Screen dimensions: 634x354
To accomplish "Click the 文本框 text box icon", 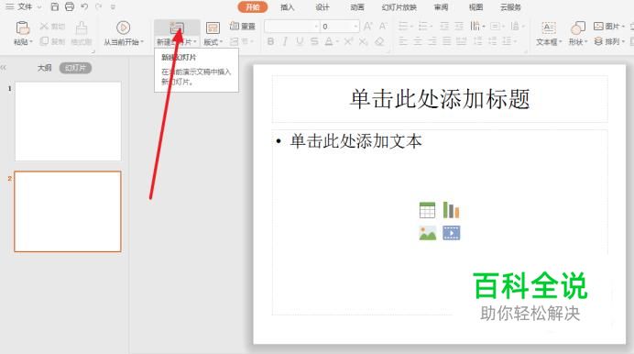I will [x=549, y=28].
